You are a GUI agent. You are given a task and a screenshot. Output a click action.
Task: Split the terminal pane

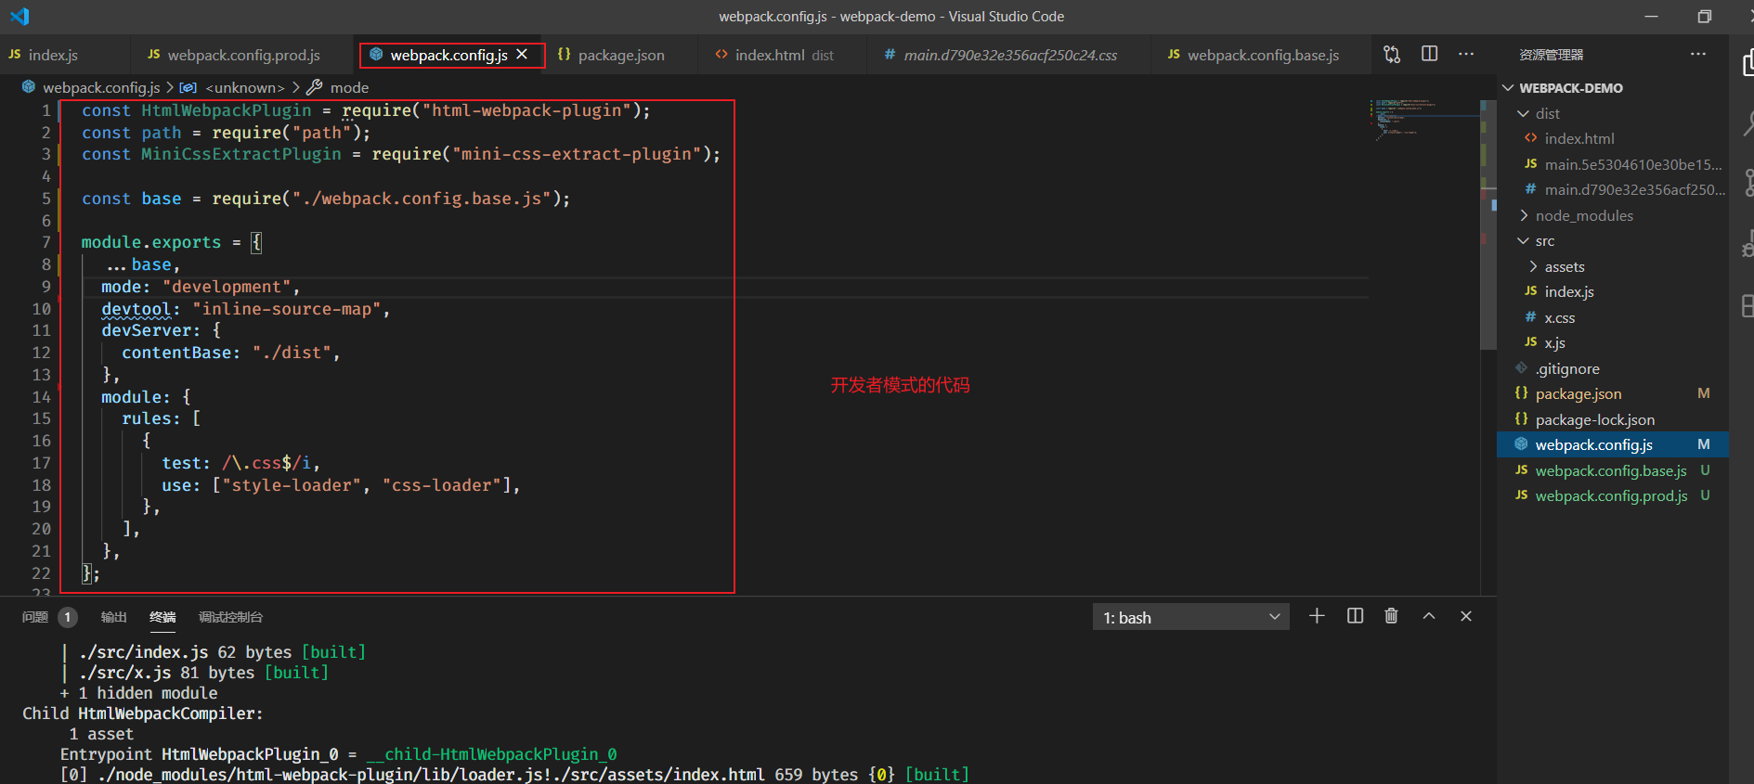[1355, 616]
